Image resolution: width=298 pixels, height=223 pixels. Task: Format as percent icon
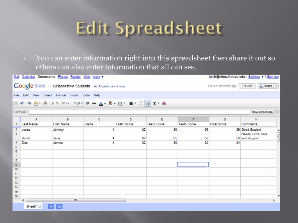57,103
